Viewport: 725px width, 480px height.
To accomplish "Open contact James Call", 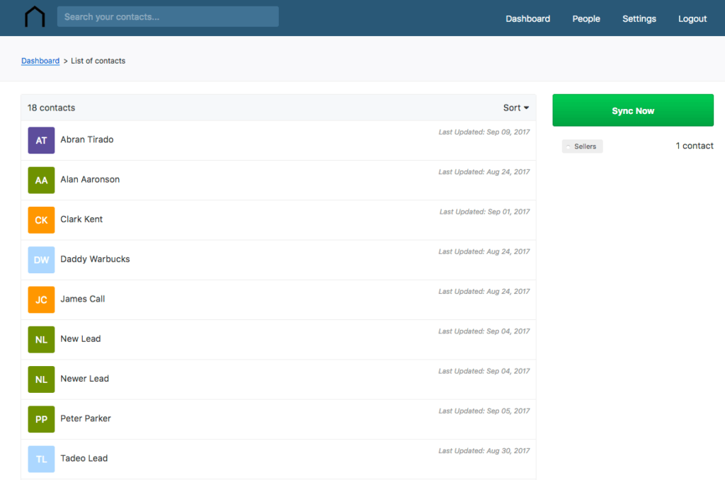I will pyautogui.click(x=82, y=298).
